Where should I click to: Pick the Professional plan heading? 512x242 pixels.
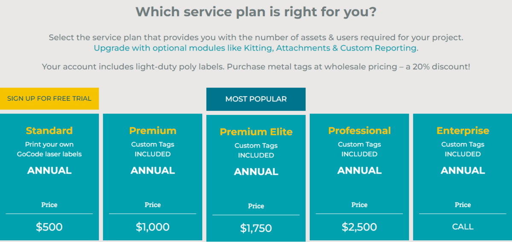click(x=359, y=131)
